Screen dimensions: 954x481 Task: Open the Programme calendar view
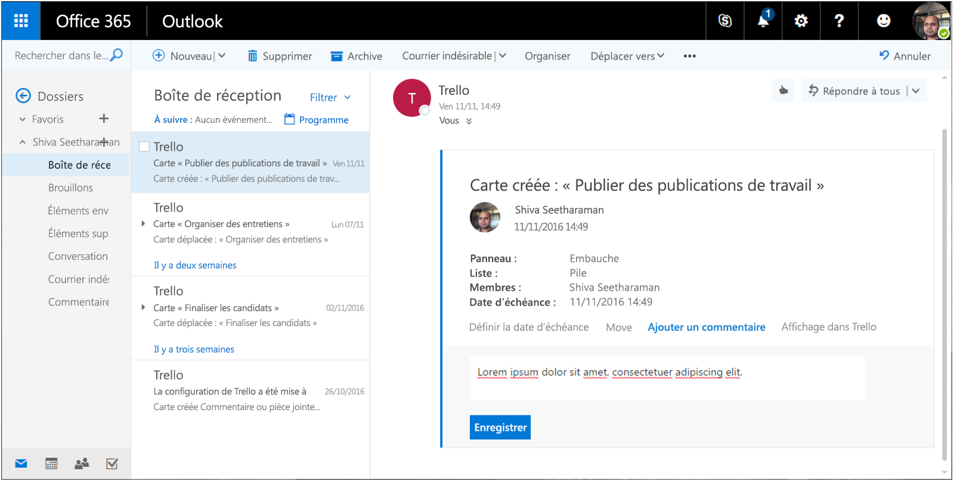[317, 119]
